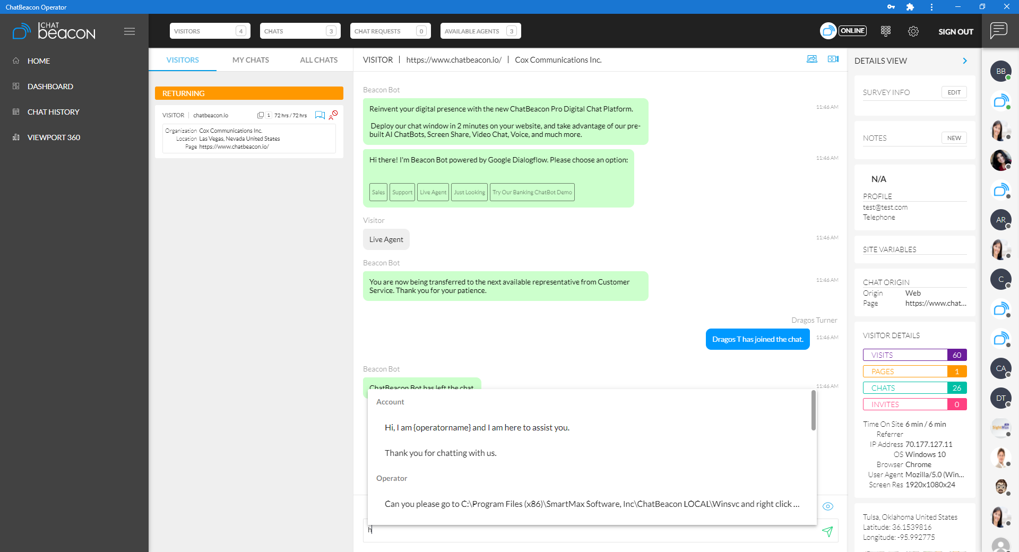Open the Chats counter box
Screen dimensions: 1019x552
(300, 31)
